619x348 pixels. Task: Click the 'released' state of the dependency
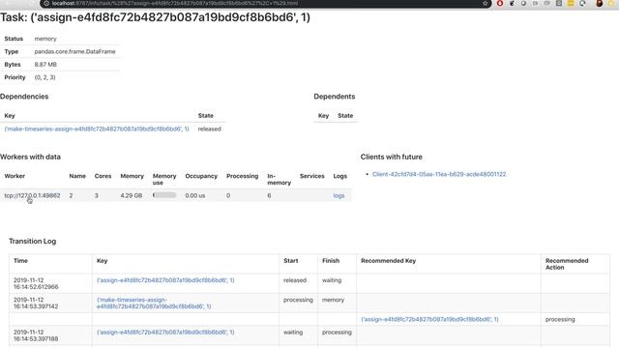[209, 129]
